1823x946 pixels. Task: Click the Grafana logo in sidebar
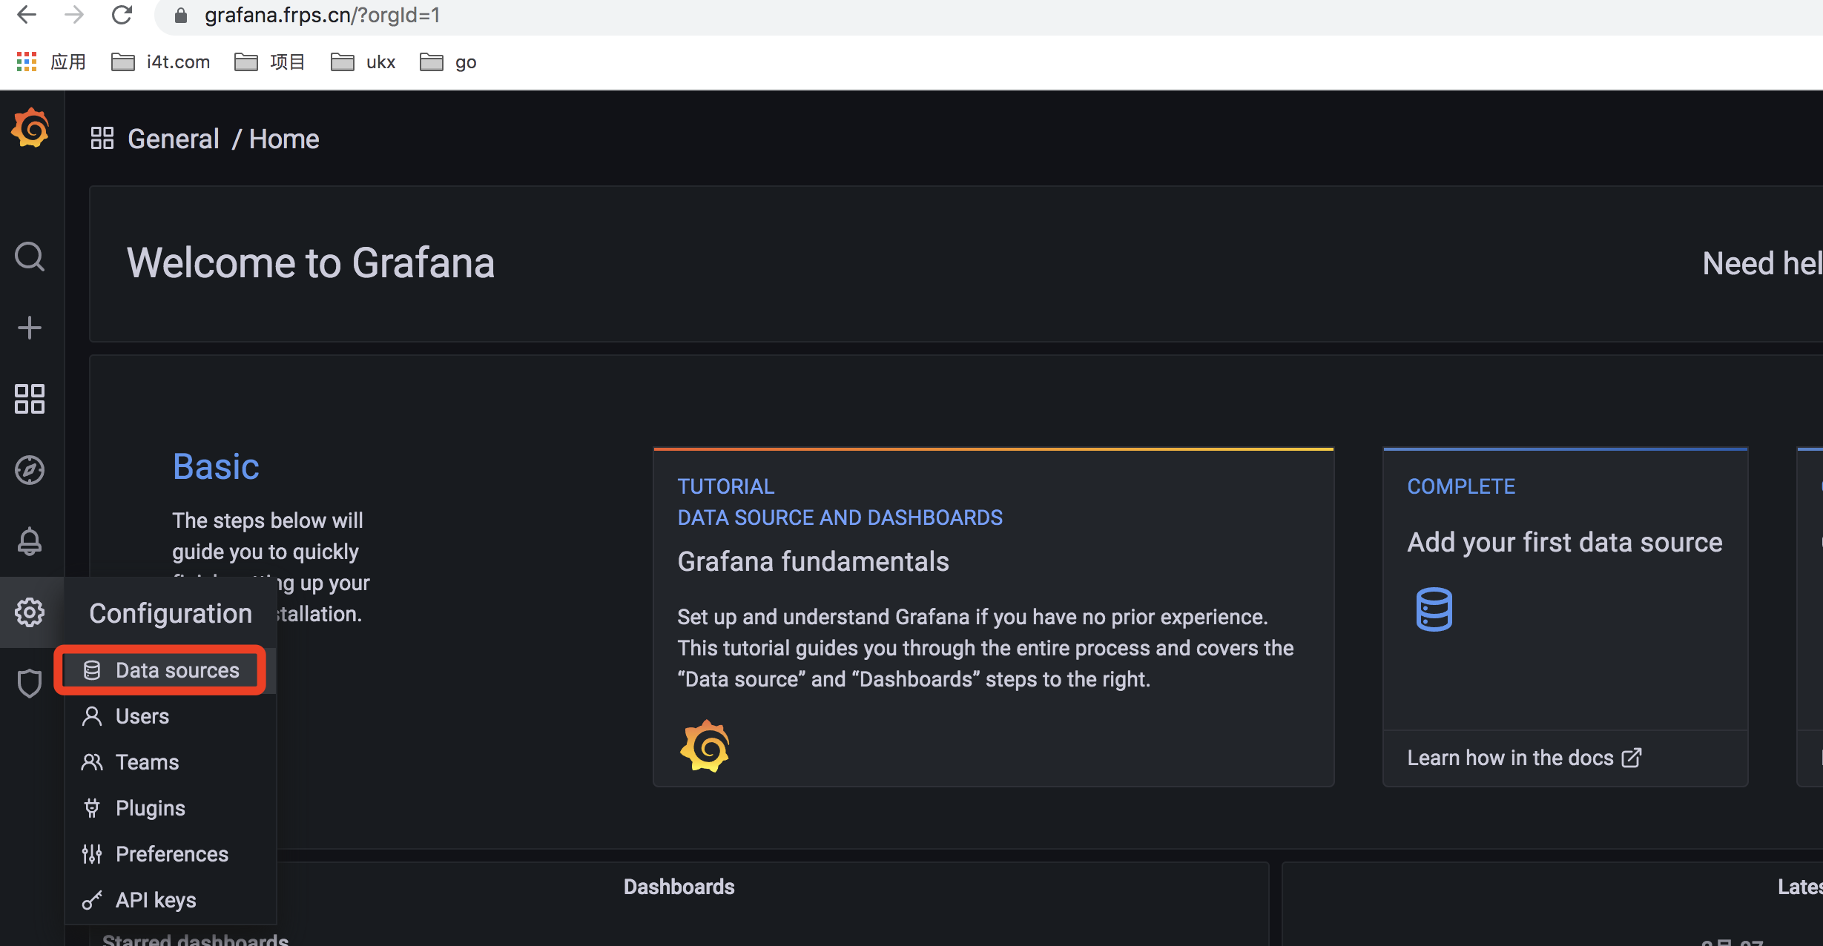pyautogui.click(x=30, y=128)
